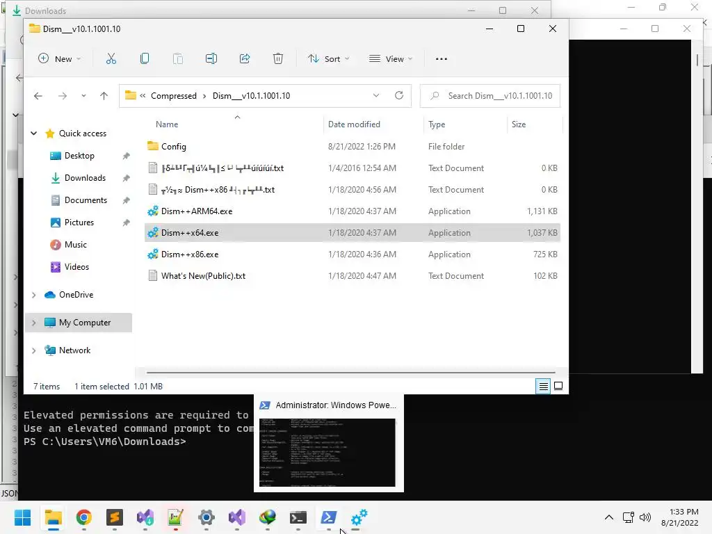This screenshot has height=534, width=712.
Task: Open the View dropdown
Action: point(391,58)
